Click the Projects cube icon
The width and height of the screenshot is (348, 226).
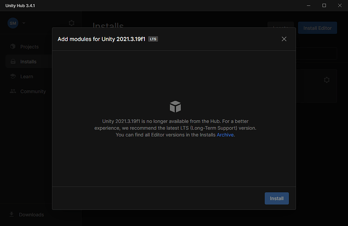tap(13, 46)
